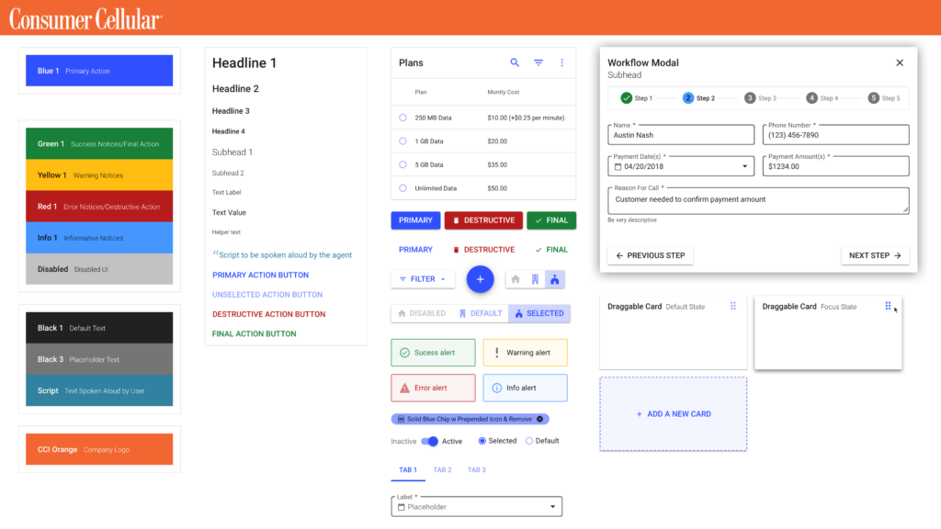Screen dimensions: 941x529
Task: Switch to TAB 2
Action: click(x=443, y=470)
